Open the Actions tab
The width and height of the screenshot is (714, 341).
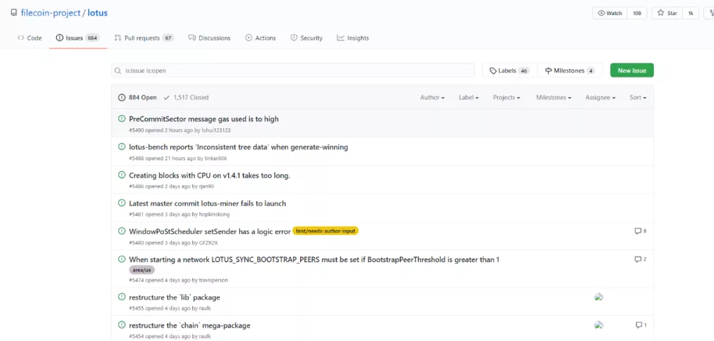[260, 38]
